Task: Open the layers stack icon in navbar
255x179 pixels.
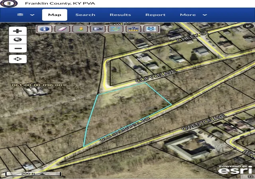Action: (x=20, y=15)
